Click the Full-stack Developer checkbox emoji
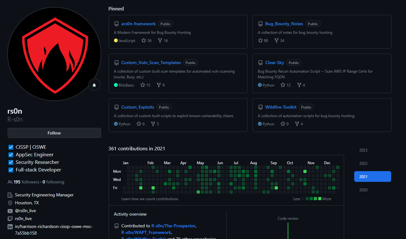 11,170
